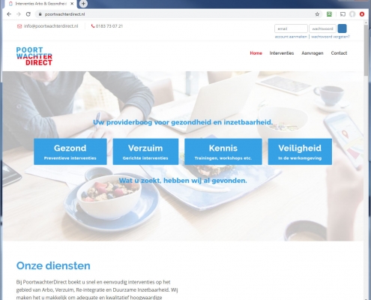This screenshot has height=300, width=371.
Task: Click the PoortWachter Direct logo
Action: click(34, 56)
